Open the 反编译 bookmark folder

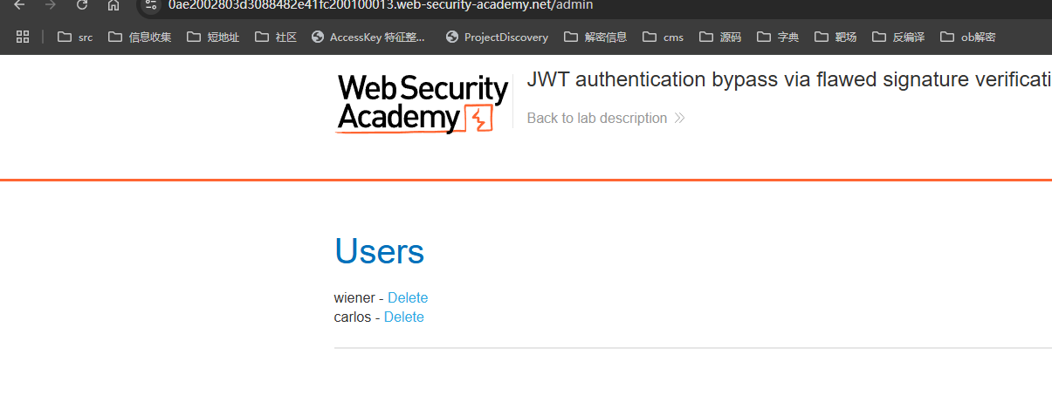[x=898, y=37]
